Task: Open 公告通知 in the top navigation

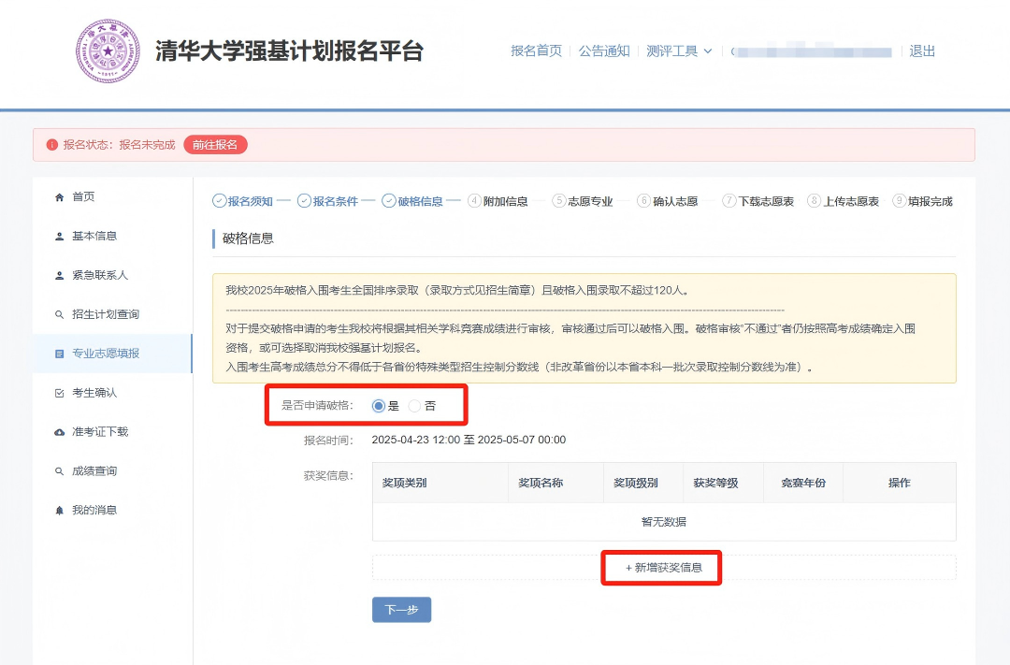Action: (x=604, y=51)
